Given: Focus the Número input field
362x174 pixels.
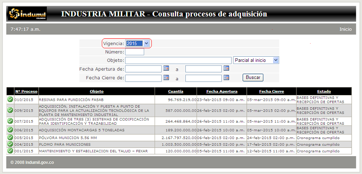Looking at the screenshot, I should [135, 52].
